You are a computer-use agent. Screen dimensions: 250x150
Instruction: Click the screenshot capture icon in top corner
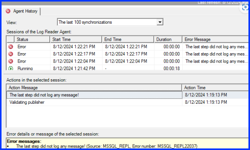click(x=245, y=7)
